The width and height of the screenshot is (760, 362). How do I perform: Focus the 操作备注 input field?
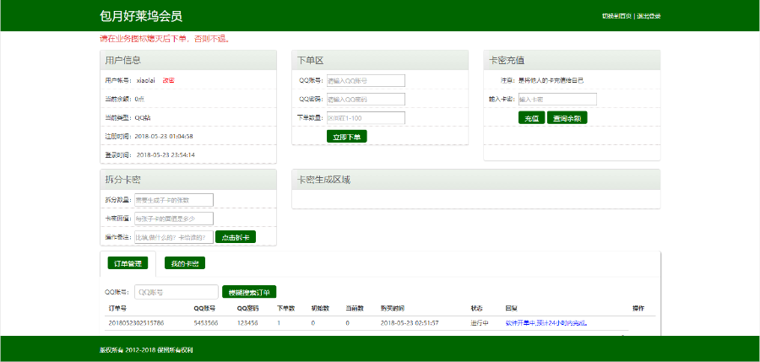174,237
